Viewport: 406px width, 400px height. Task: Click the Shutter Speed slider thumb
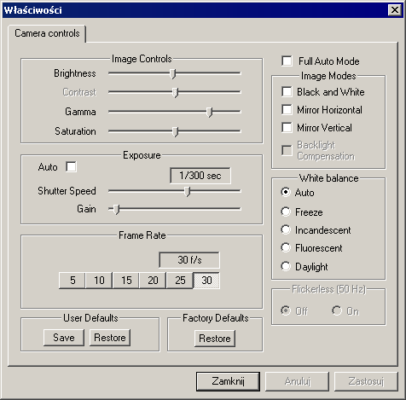click(187, 192)
